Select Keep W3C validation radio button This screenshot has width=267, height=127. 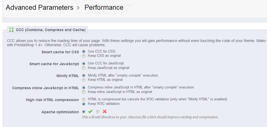(84, 104)
